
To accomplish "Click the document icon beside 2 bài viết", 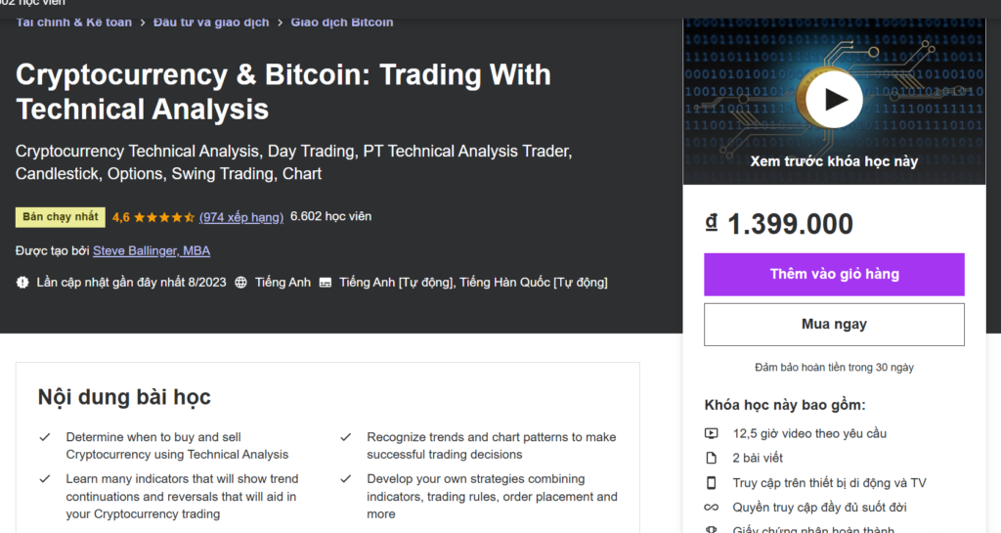I will [x=712, y=458].
